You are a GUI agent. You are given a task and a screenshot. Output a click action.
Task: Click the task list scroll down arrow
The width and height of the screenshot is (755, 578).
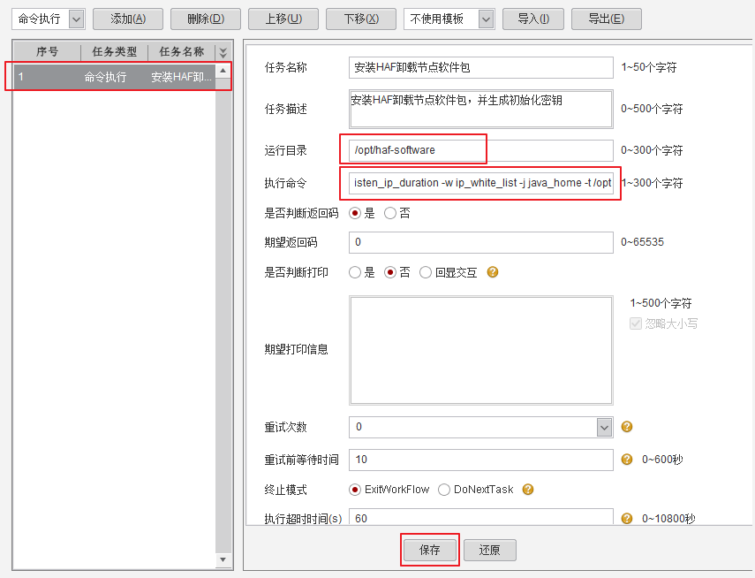(x=223, y=559)
